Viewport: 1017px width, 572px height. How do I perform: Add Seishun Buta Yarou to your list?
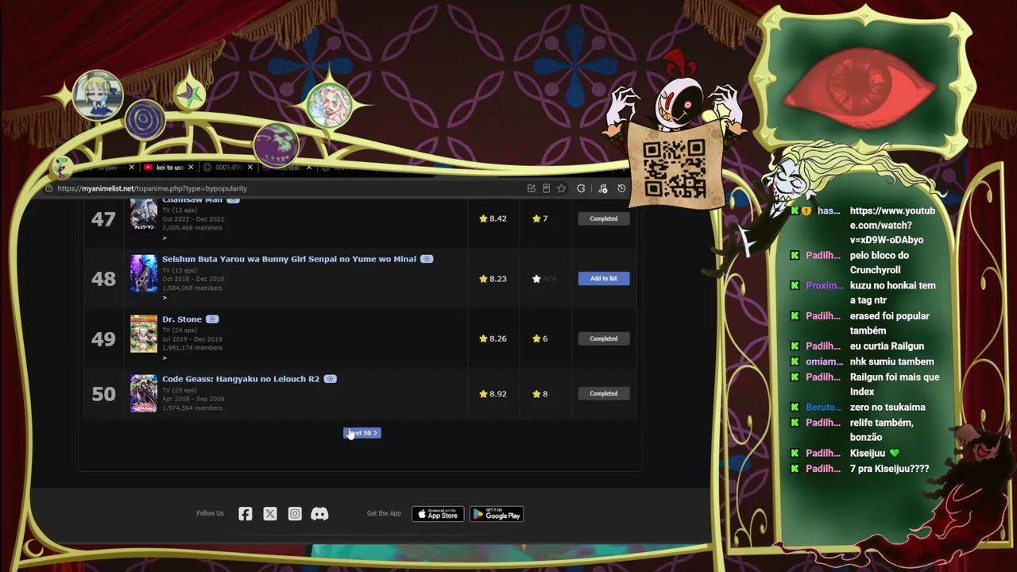click(x=604, y=279)
